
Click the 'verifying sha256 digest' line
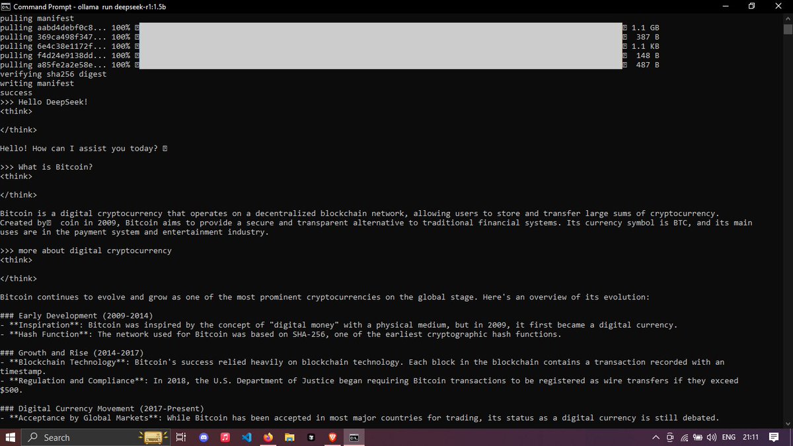click(53, 75)
